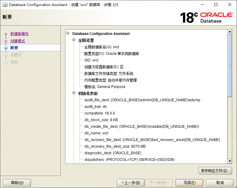Collapse the 初始化参数 tree section
Image resolution: width=237 pixels, height=188 pixels.
(74, 93)
